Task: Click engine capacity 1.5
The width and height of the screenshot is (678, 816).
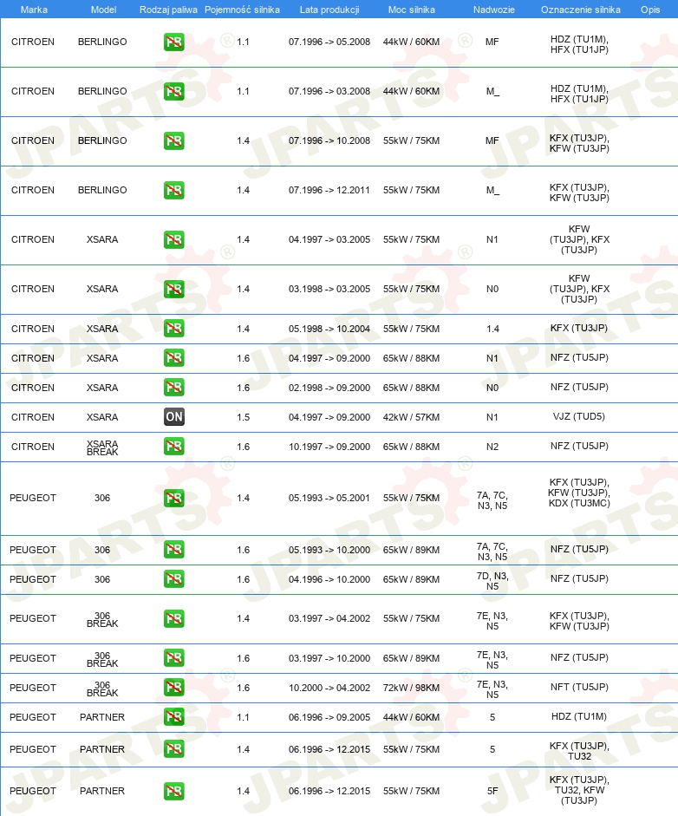Action: (x=243, y=417)
